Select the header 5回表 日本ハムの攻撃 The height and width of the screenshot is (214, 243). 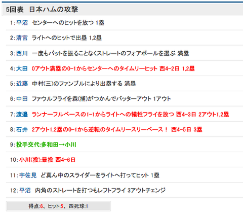click(42, 10)
